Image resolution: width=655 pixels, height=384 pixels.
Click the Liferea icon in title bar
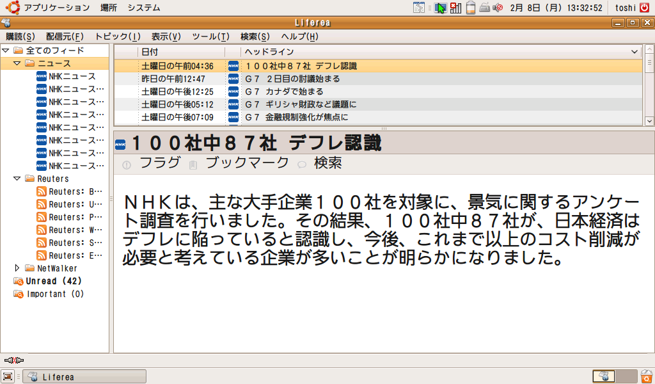[5, 22]
